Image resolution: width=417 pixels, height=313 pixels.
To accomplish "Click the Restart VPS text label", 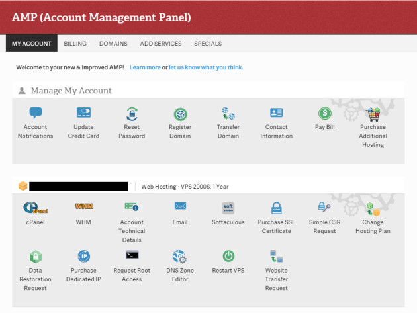I will (228, 271).
